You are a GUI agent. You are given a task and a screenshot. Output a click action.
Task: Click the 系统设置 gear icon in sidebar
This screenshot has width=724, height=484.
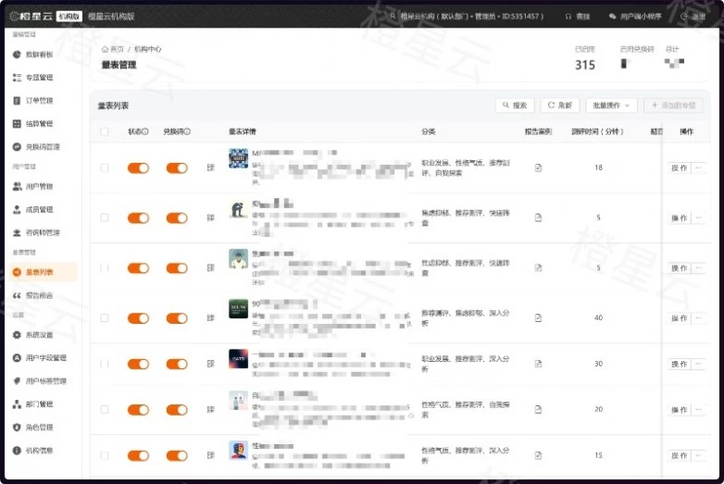(x=18, y=335)
